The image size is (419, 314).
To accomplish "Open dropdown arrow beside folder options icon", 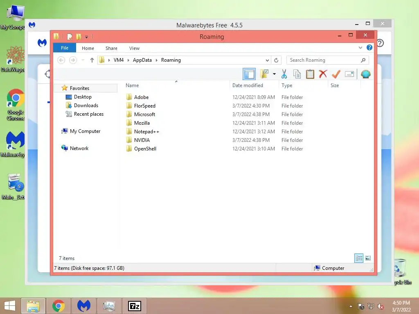I will [x=274, y=74].
